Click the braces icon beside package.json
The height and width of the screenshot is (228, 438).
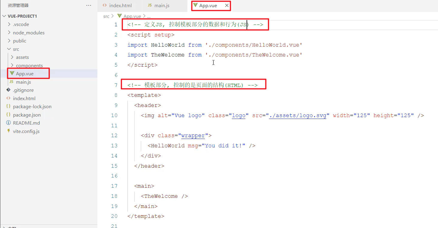[8, 115]
